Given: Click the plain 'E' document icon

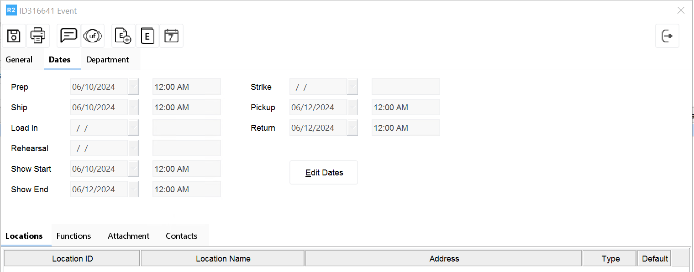Looking at the screenshot, I should click(147, 36).
